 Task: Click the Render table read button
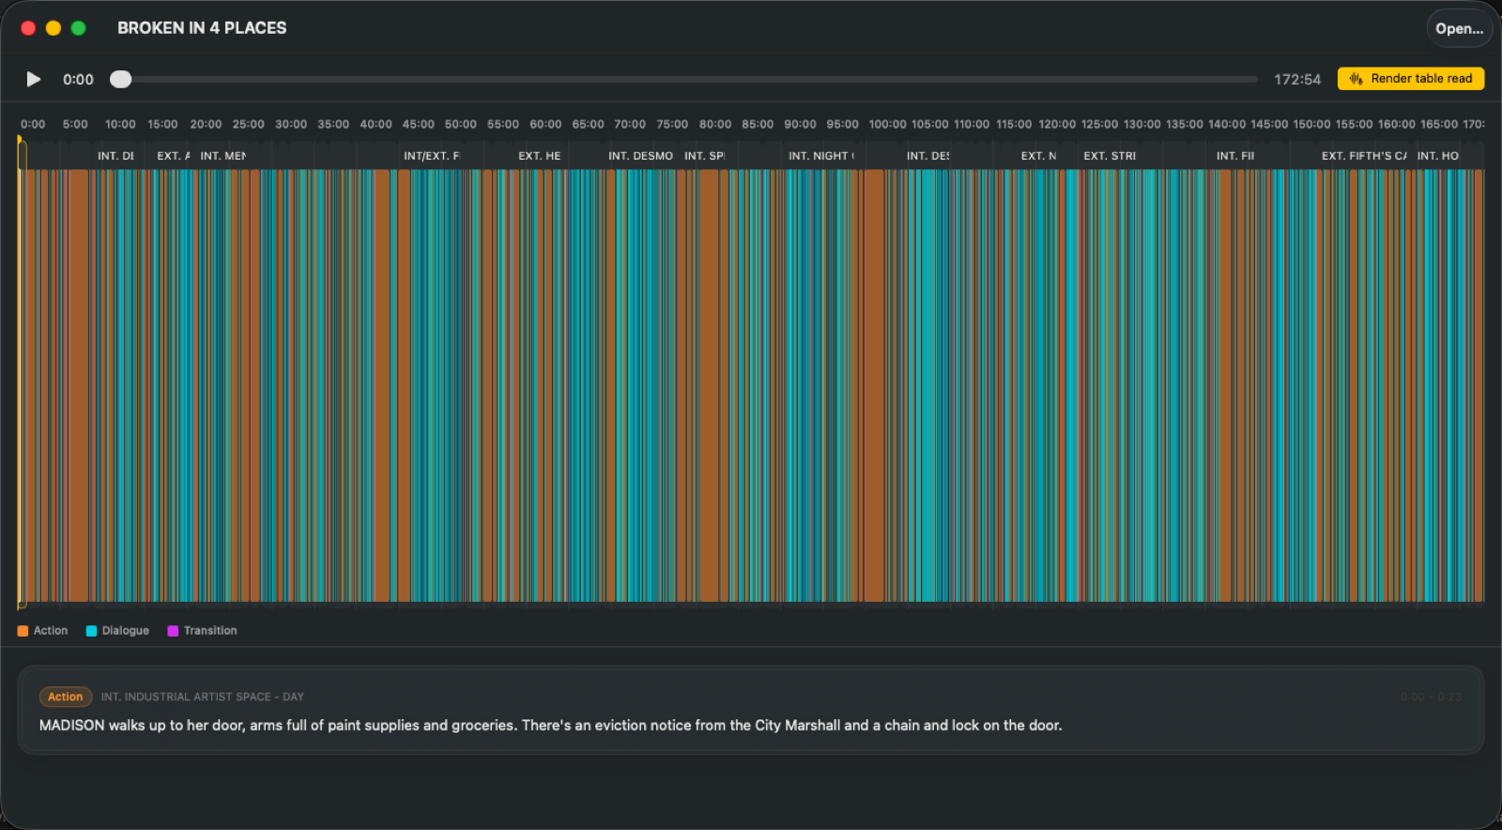coord(1411,79)
